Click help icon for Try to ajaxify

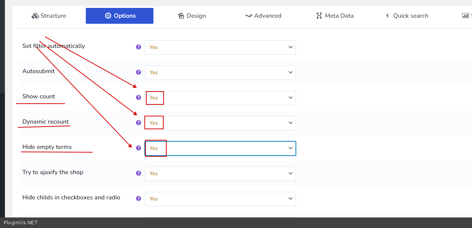click(x=138, y=173)
